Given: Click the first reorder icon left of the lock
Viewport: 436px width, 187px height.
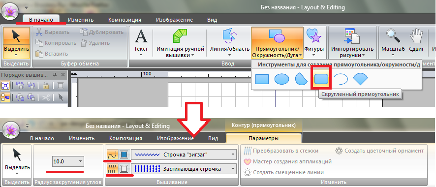Looking at the screenshot, I should click(x=20, y=86).
